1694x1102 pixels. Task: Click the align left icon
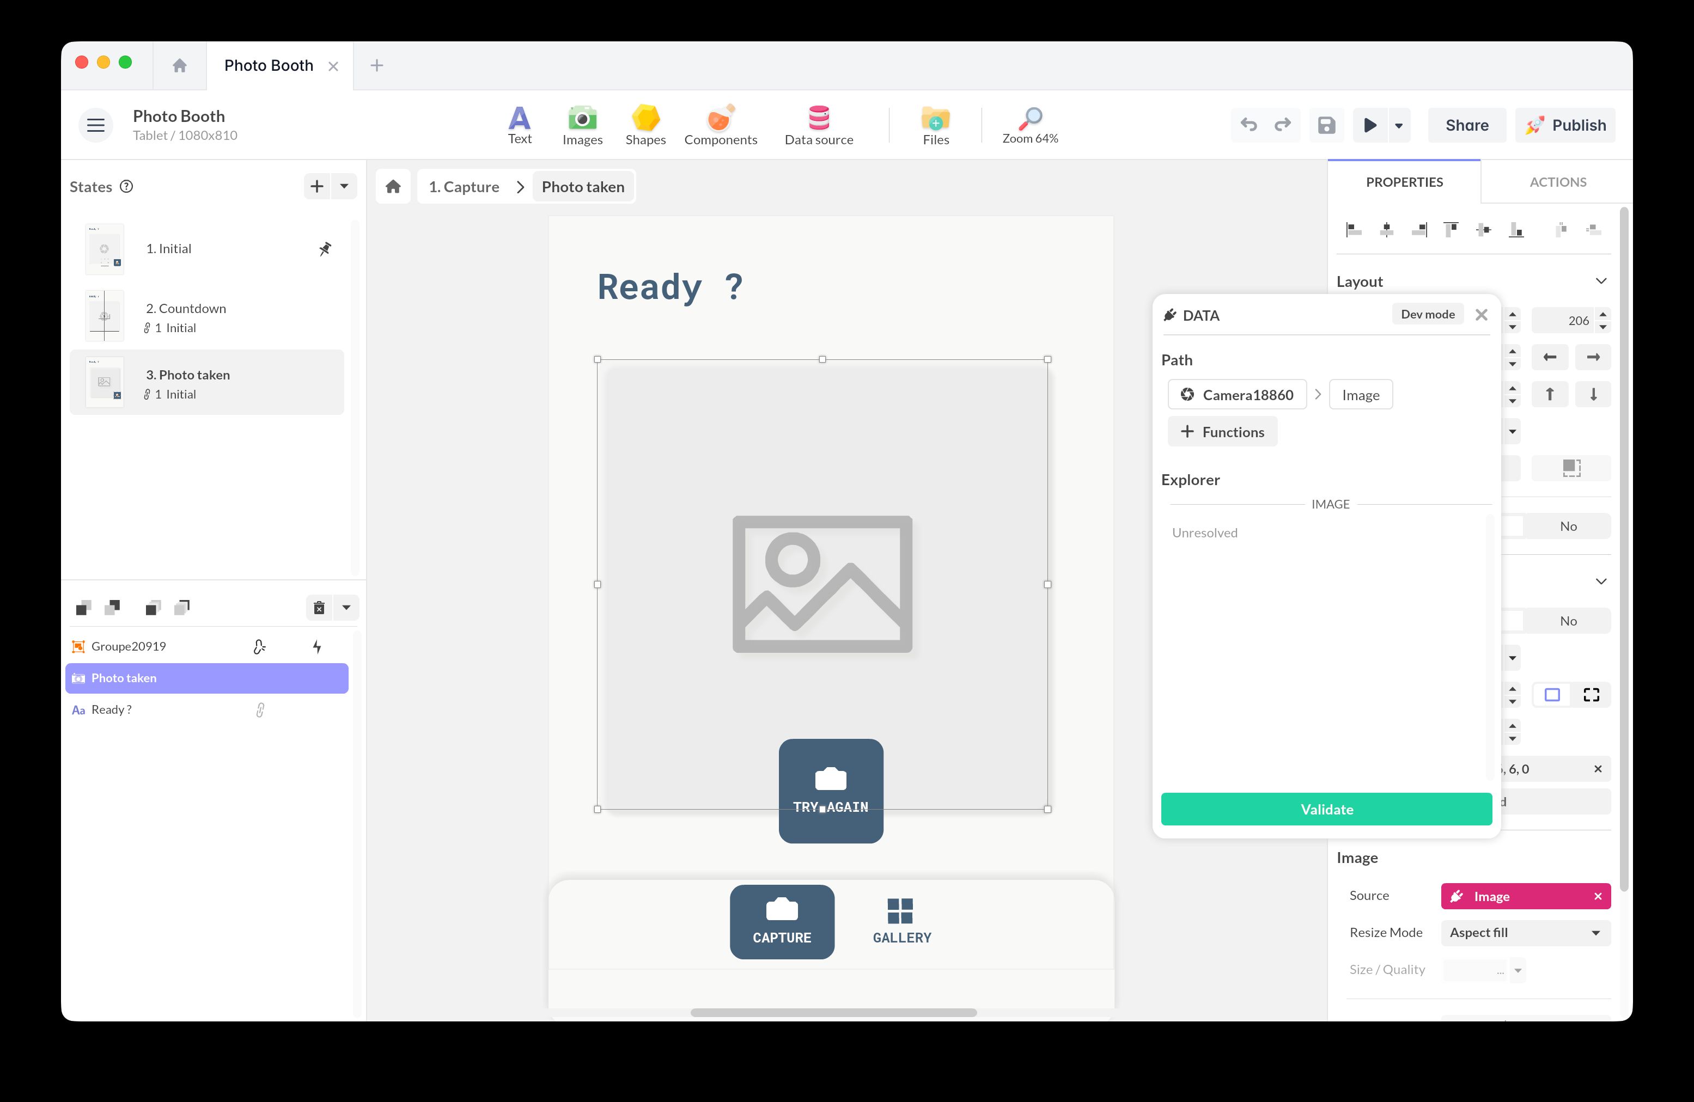click(x=1354, y=230)
